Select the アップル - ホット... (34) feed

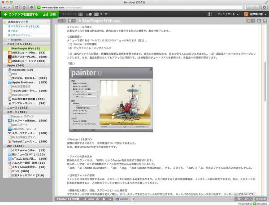point(26,103)
